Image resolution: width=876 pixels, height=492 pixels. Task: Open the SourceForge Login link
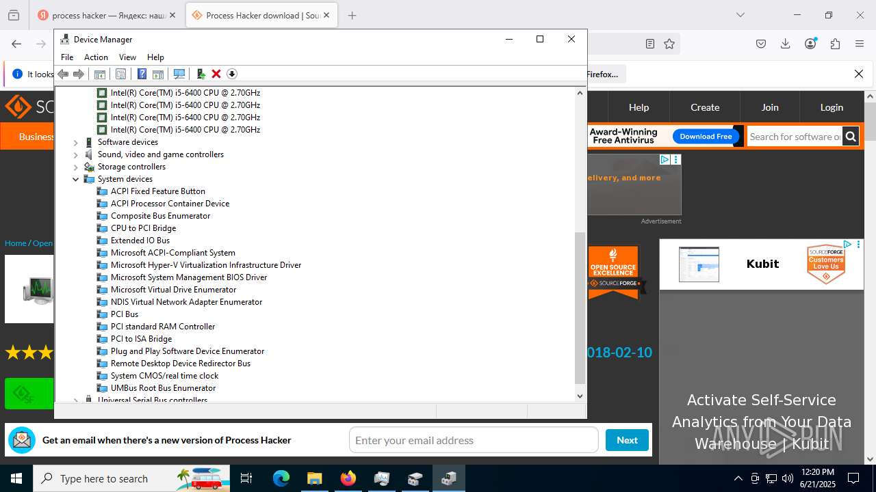[832, 107]
